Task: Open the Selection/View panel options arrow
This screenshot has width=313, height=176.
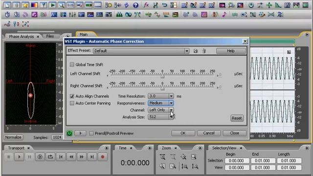Action: [x=307, y=148]
